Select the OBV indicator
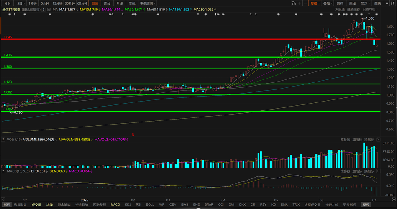The width and height of the screenshot is (397, 209). 173,205
